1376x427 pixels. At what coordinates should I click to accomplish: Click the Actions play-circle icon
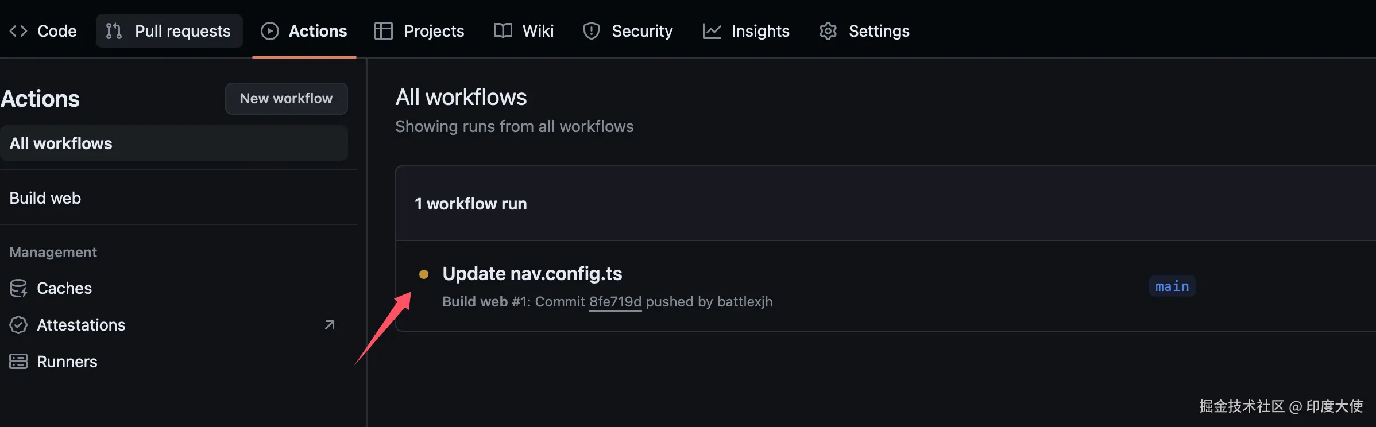(x=269, y=31)
